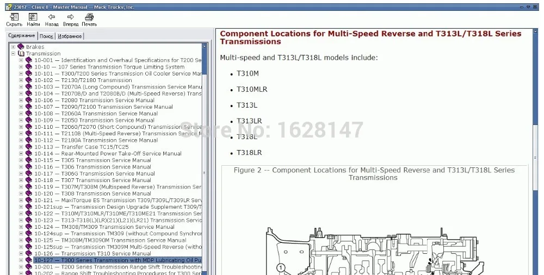The image size is (544, 275).
Task: Click callout 1 on the transmission diagram
Action: [281, 268]
